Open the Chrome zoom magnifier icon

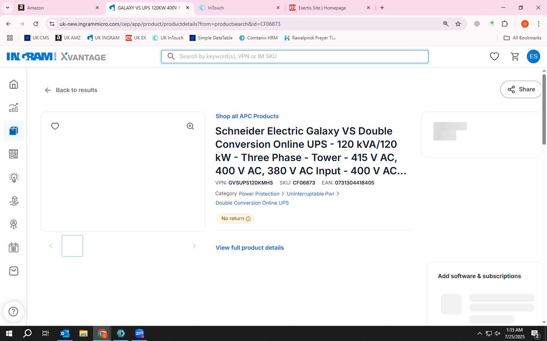pos(446,24)
